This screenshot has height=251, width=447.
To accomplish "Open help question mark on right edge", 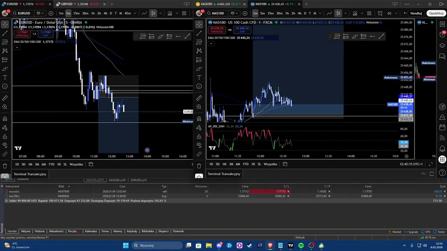I will click(x=442, y=173).
